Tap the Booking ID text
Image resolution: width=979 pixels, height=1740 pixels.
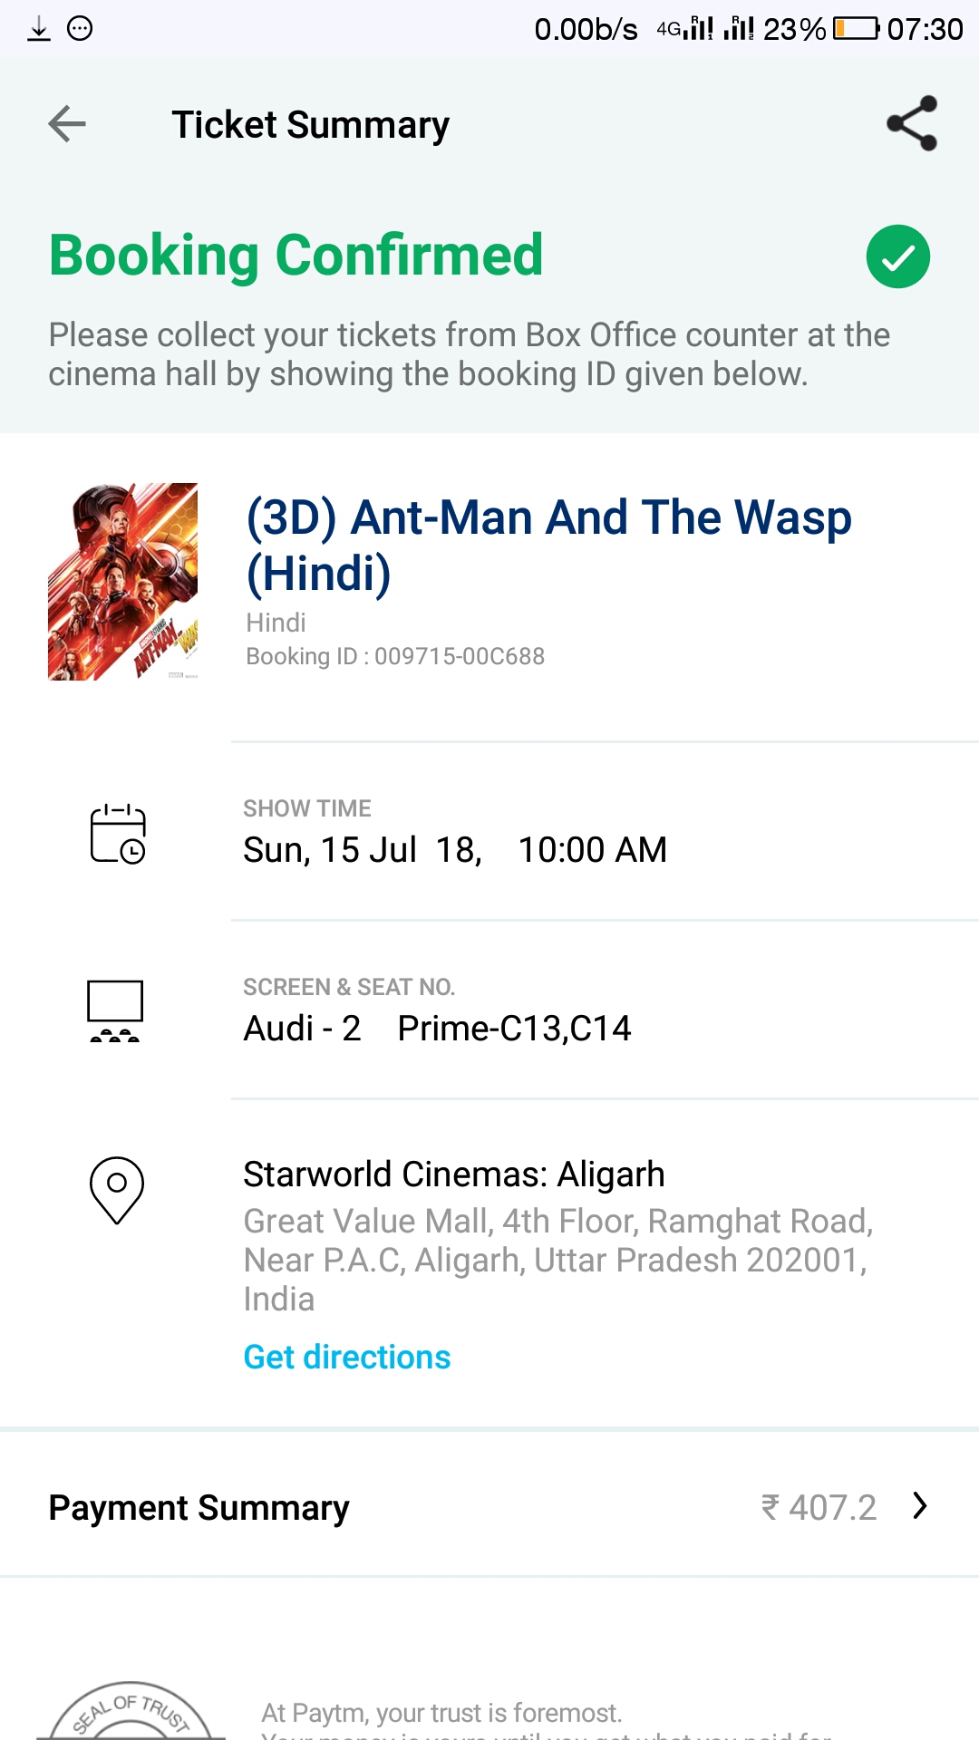[395, 656]
